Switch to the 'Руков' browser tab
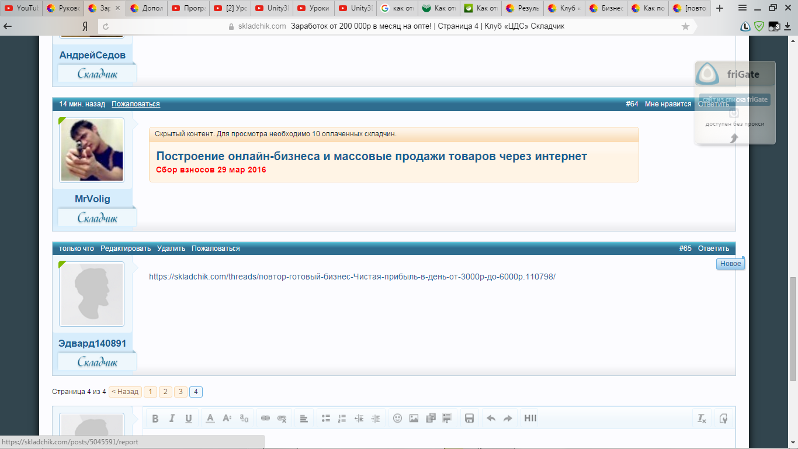This screenshot has height=449, width=798. (62, 8)
